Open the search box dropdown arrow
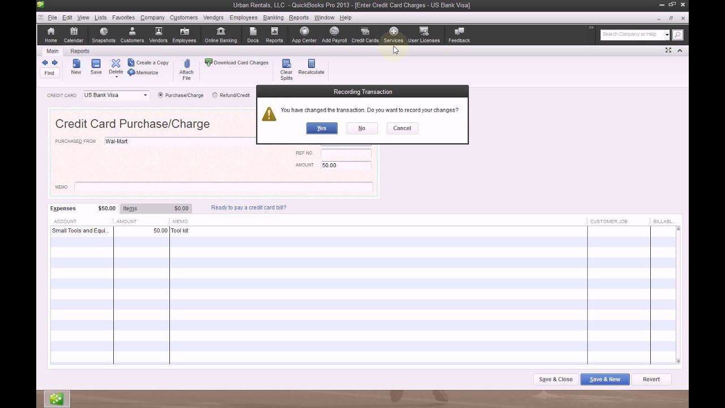The height and width of the screenshot is (408, 725). [667, 35]
